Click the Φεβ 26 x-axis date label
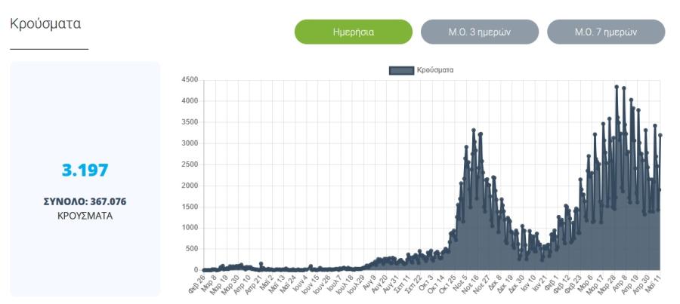680x304 pixels. click(x=197, y=283)
